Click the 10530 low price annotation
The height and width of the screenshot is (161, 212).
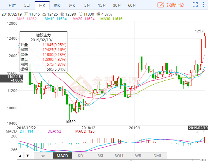coord(70,122)
